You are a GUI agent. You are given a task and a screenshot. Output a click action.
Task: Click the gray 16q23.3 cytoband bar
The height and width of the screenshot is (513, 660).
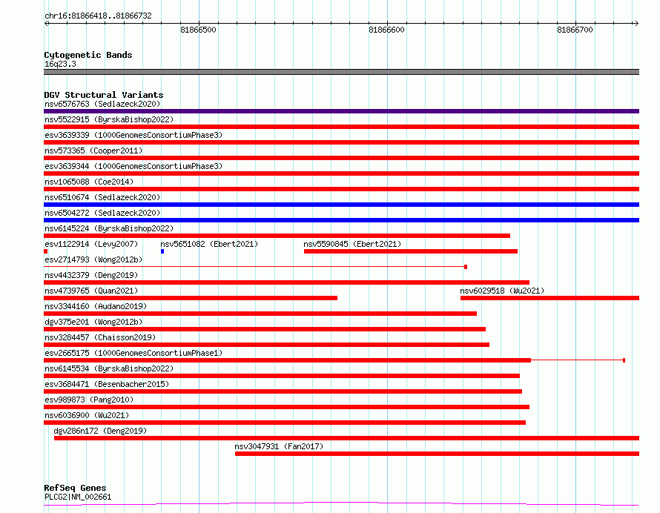tap(341, 72)
